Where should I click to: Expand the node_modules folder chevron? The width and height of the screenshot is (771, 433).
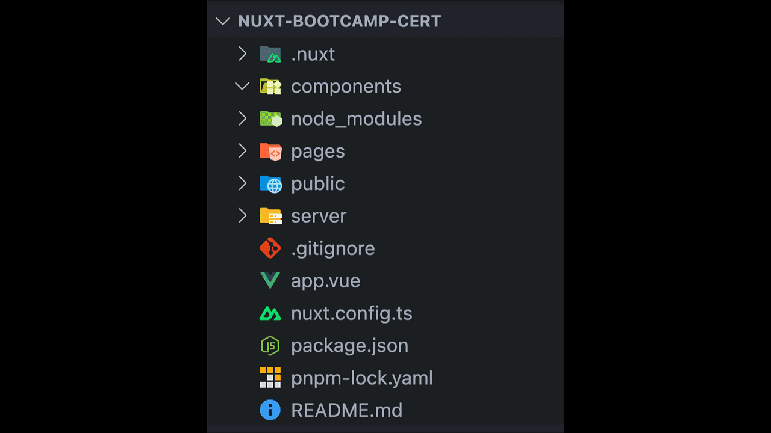click(x=242, y=118)
